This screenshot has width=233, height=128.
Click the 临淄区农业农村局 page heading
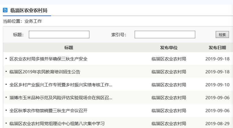29,11
